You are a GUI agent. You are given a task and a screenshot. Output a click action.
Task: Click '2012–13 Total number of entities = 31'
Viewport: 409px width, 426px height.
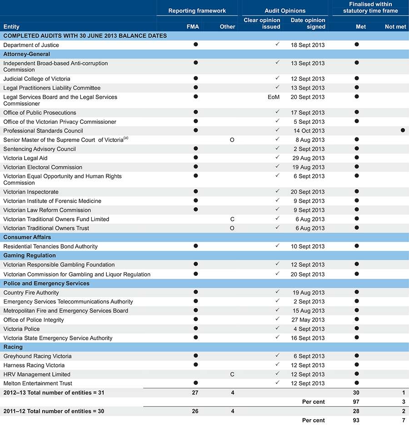[54, 392]
